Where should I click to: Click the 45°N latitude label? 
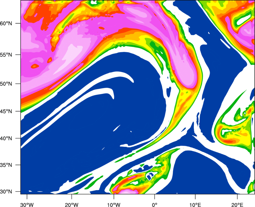(x=6, y=111)
